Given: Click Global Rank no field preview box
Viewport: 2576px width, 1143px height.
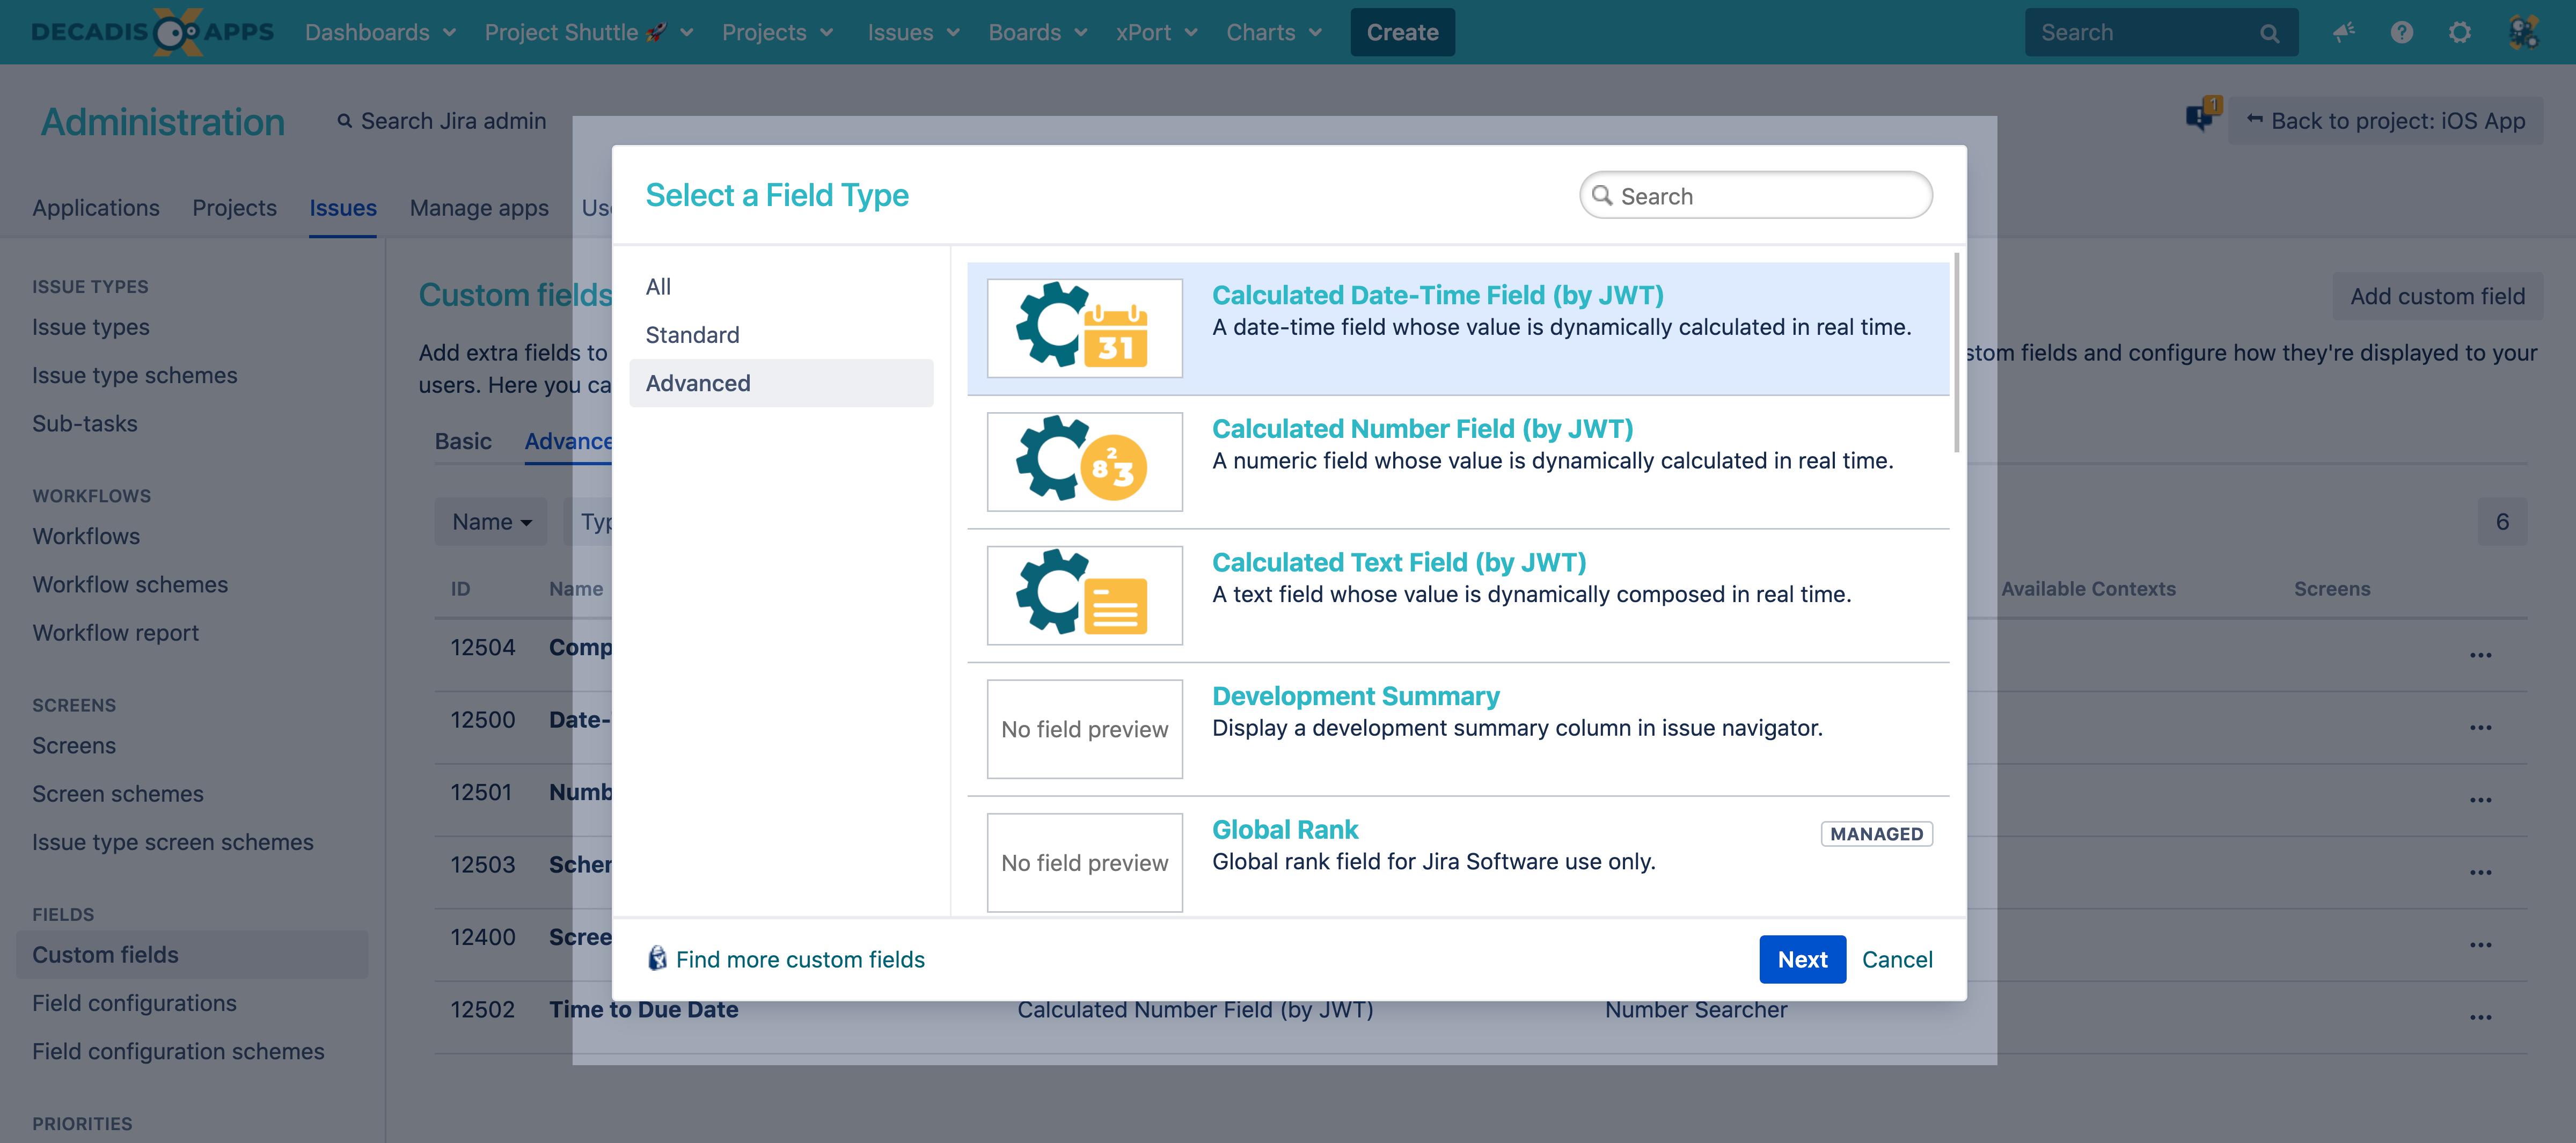Looking at the screenshot, I should click(x=1084, y=862).
